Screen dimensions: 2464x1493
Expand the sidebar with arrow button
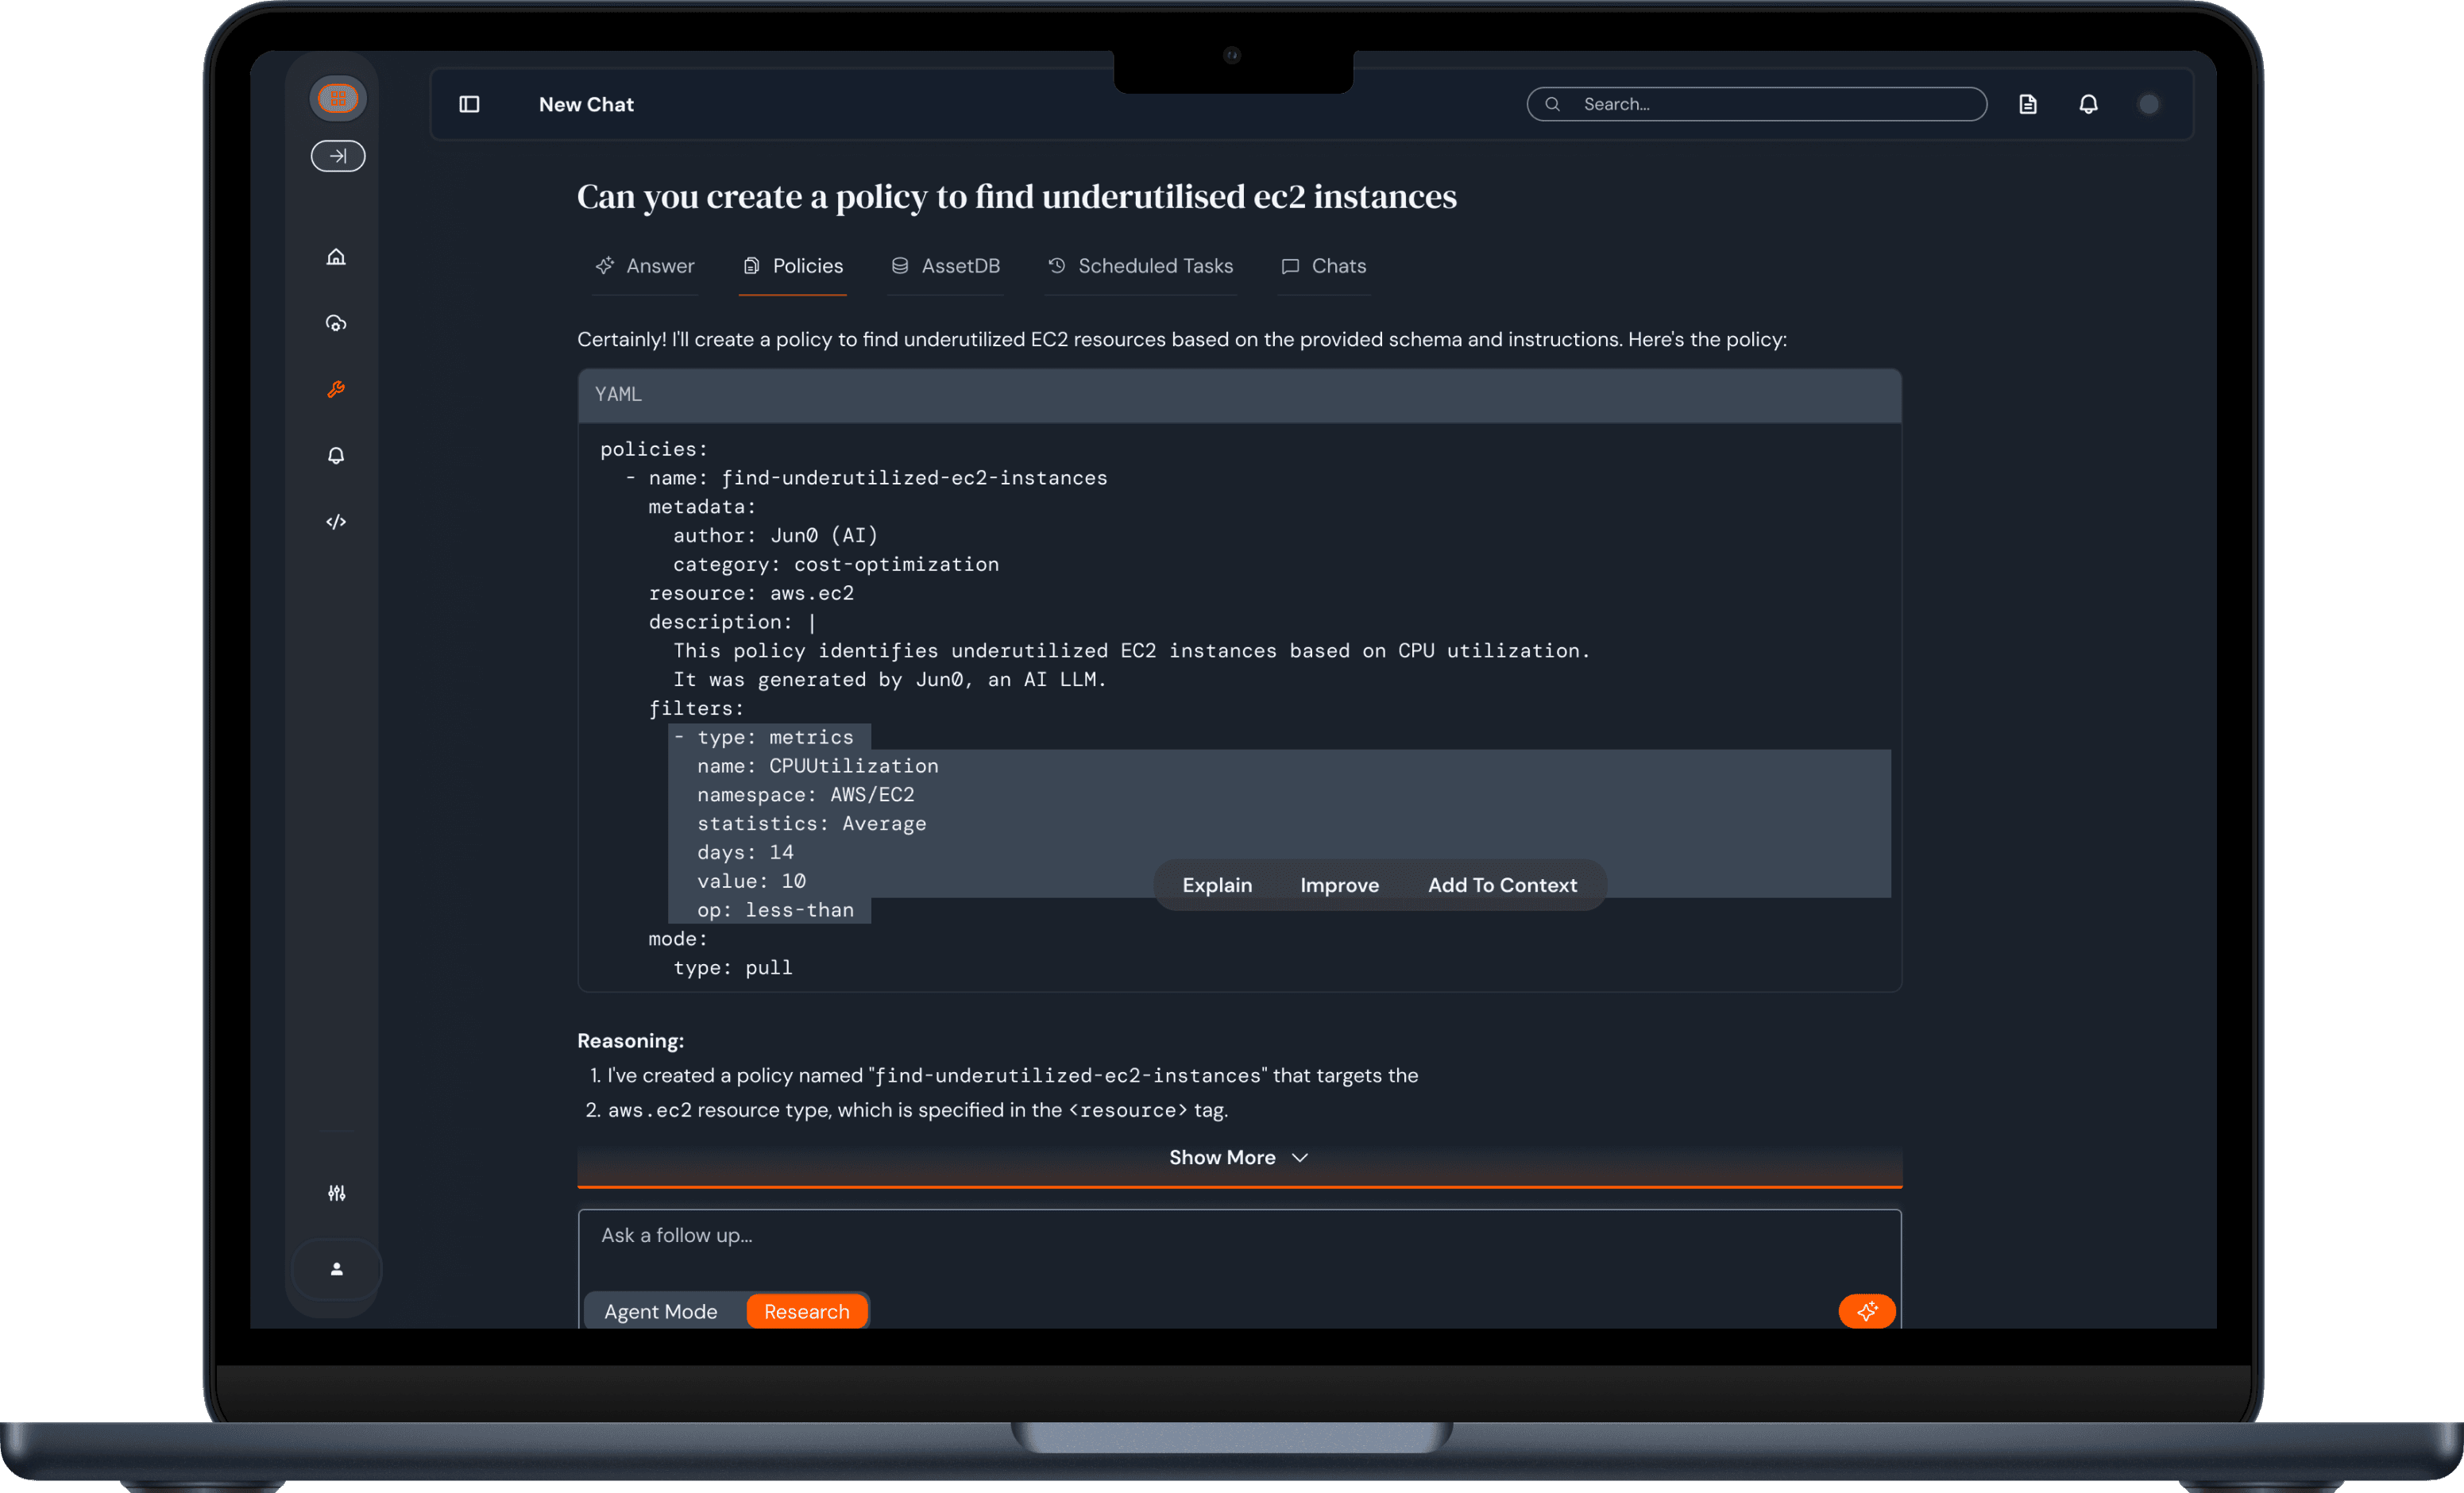click(x=338, y=156)
